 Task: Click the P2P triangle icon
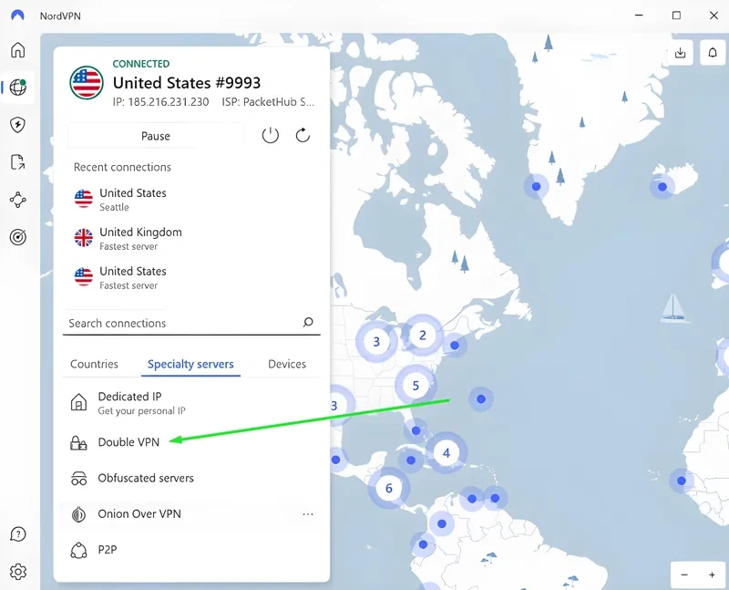[x=78, y=550]
